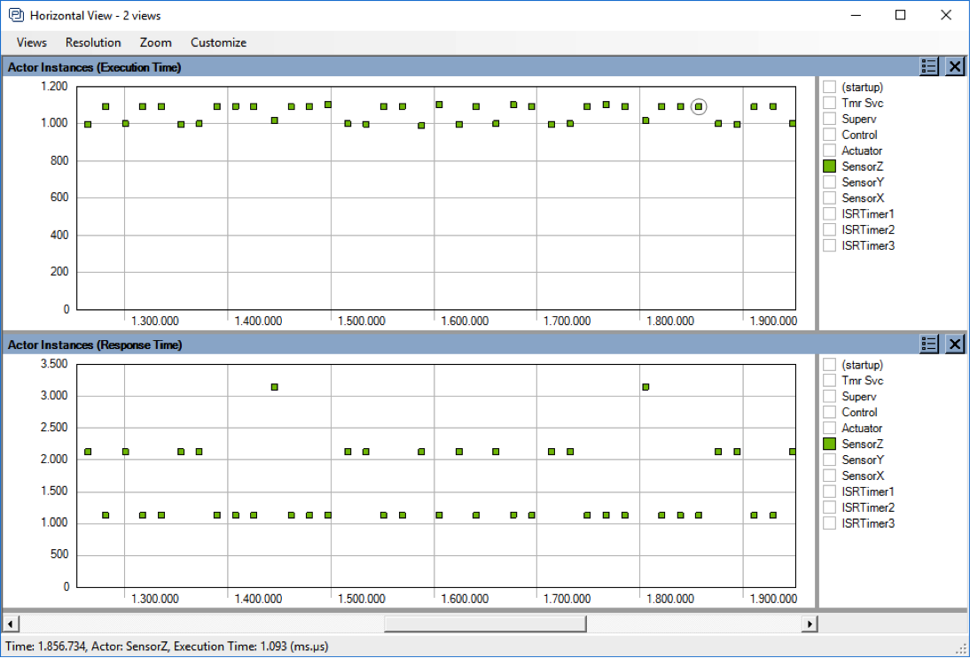This screenshot has width=970, height=658.
Task: Uncheck SensorZ in Response Time legend
Action: coord(830,444)
